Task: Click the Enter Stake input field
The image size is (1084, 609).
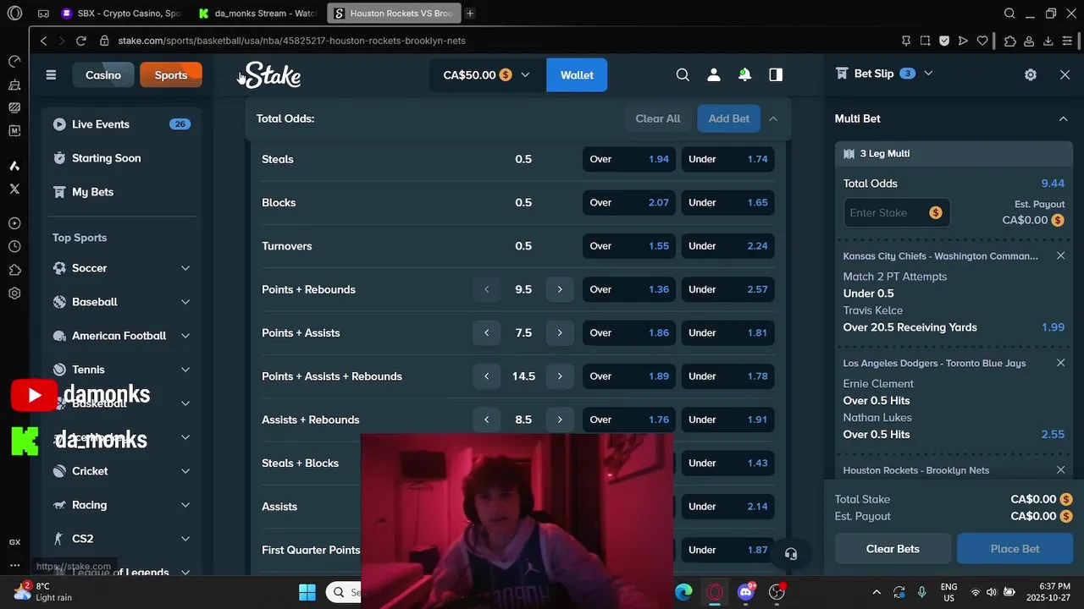Action: [897, 212]
